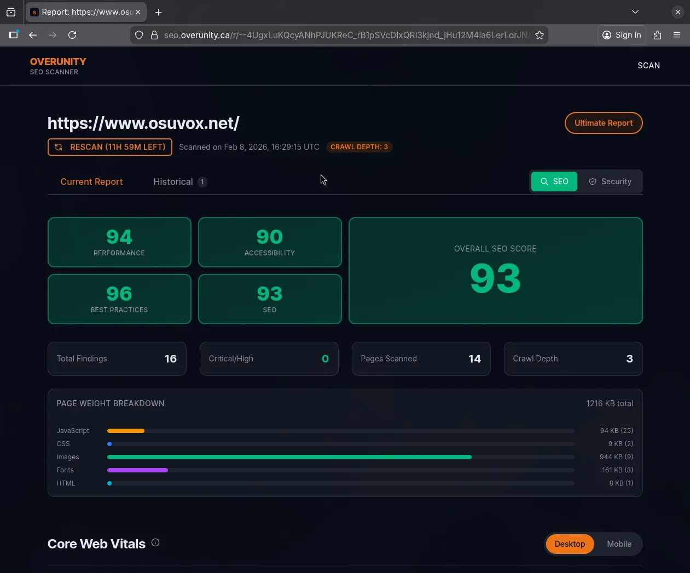
Task: Click the Firefox recent browsing folder icon
Action: [x=11, y=12]
